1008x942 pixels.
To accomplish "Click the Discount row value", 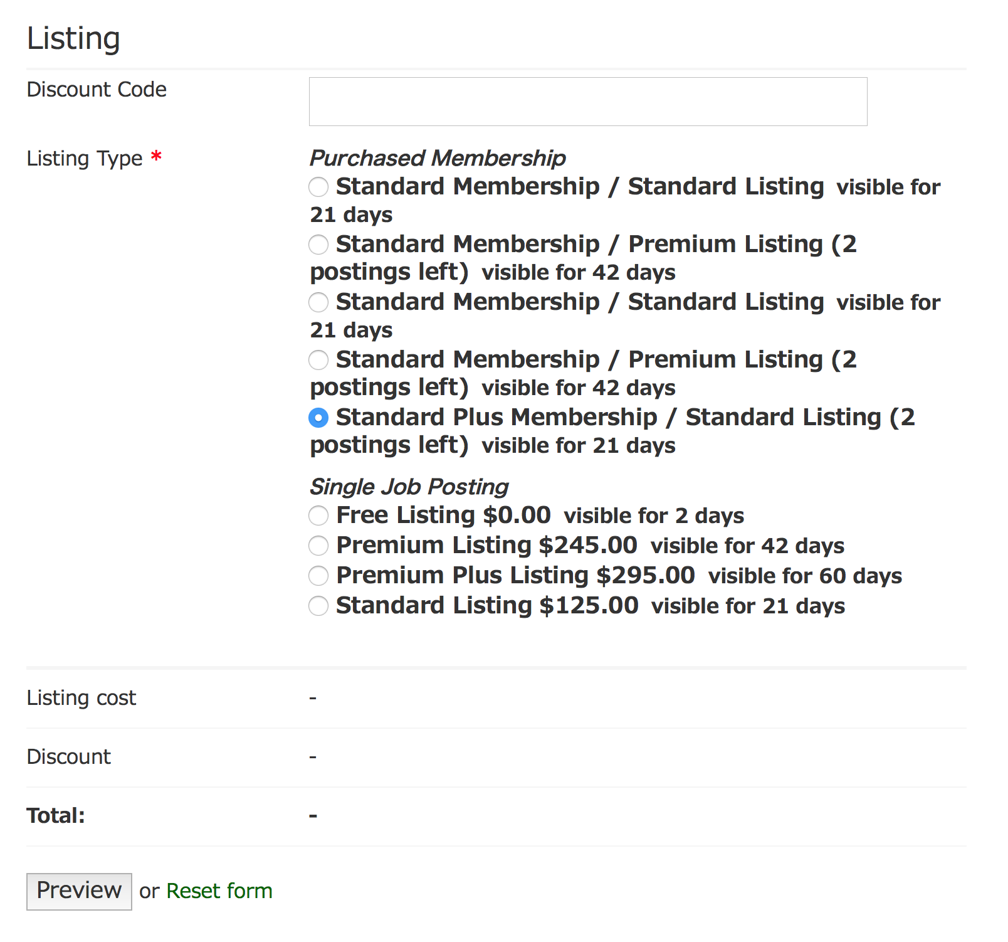I will (312, 756).
